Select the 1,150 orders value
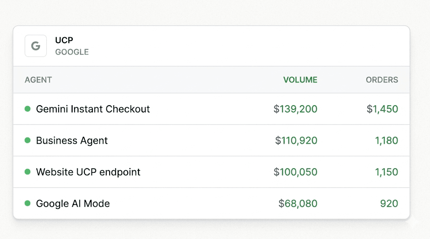Screen dimensions: 430x239 pos(386,172)
